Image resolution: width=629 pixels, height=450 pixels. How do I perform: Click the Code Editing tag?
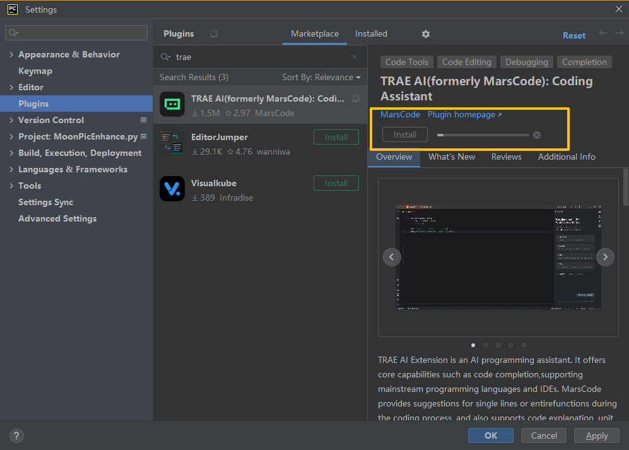tap(466, 62)
